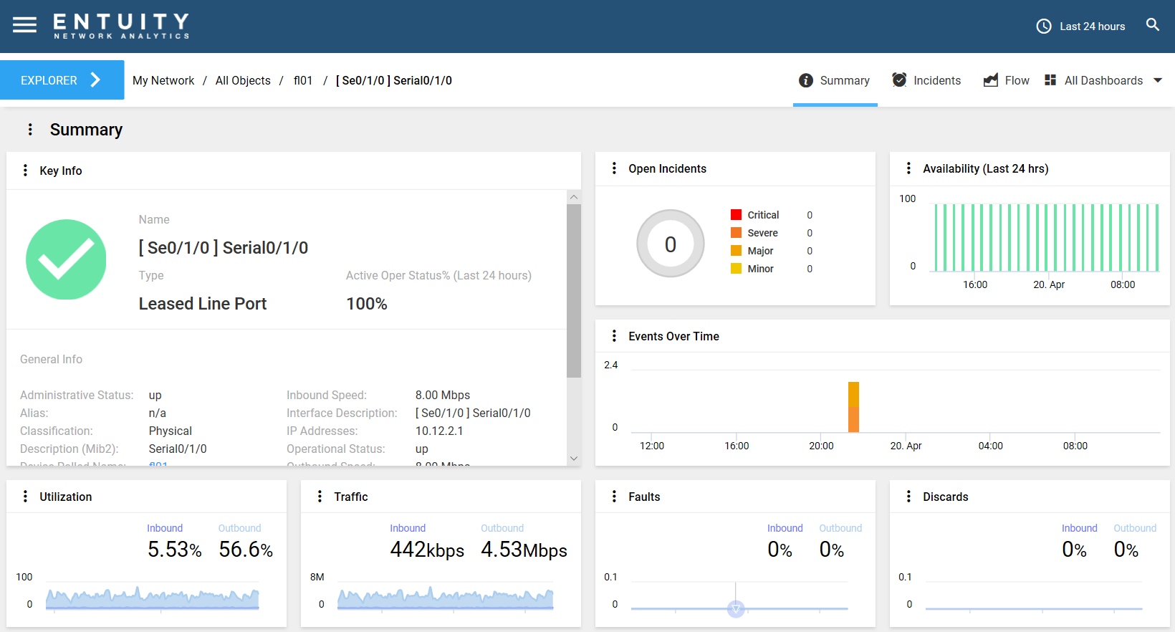Open fl01 device breadcrumb
Image resolution: width=1175 pixels, height=632 pixels.
coord(303,80)
